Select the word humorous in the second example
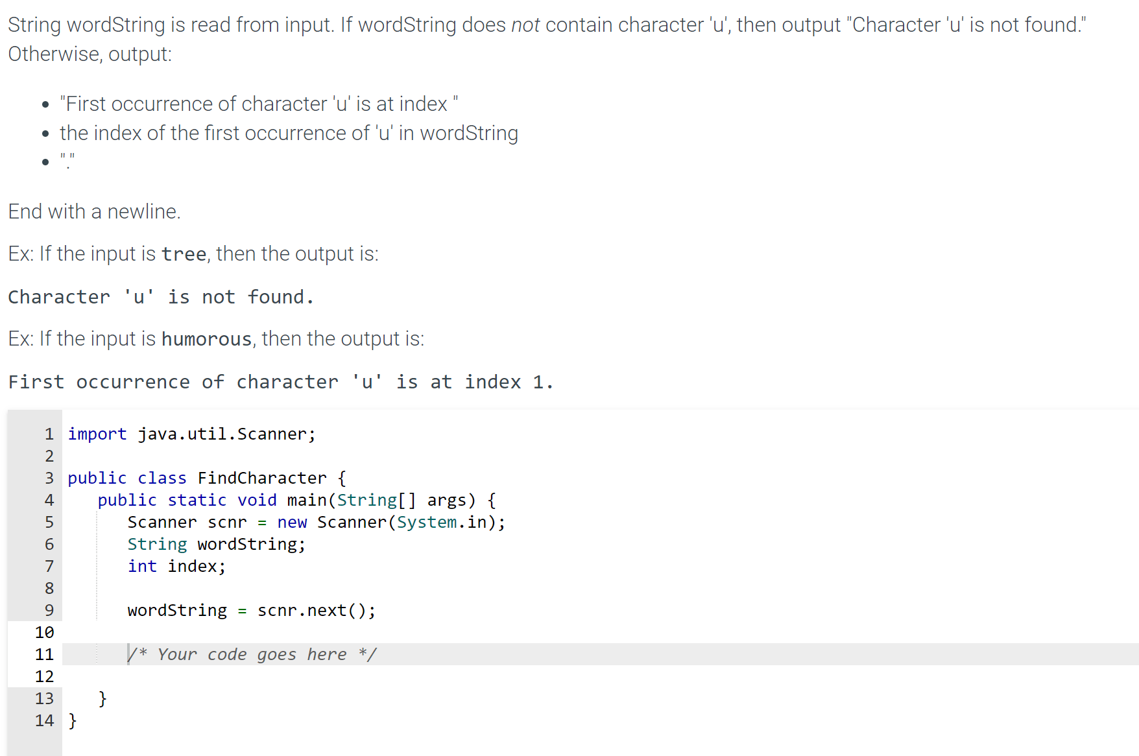The width and height of the screenshot is (1139, 756). [206, 338]
